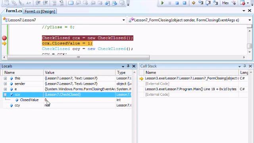Expand the 'sender' variable node
The image size is (254, 143).
(x=5, y=84)
